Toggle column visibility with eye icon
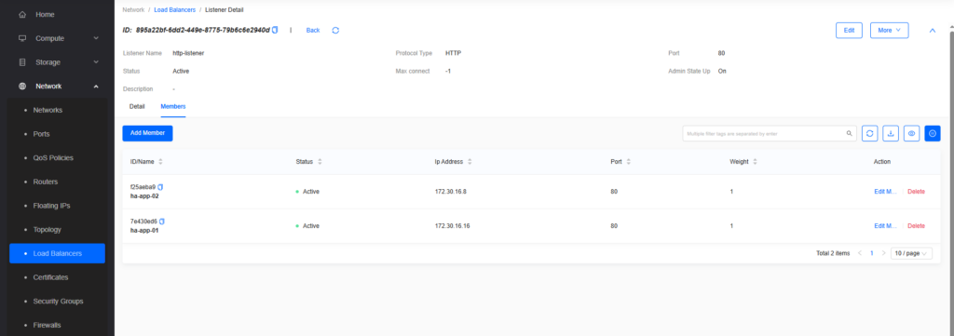Screen dimensions: 954x336 (911, 133)
